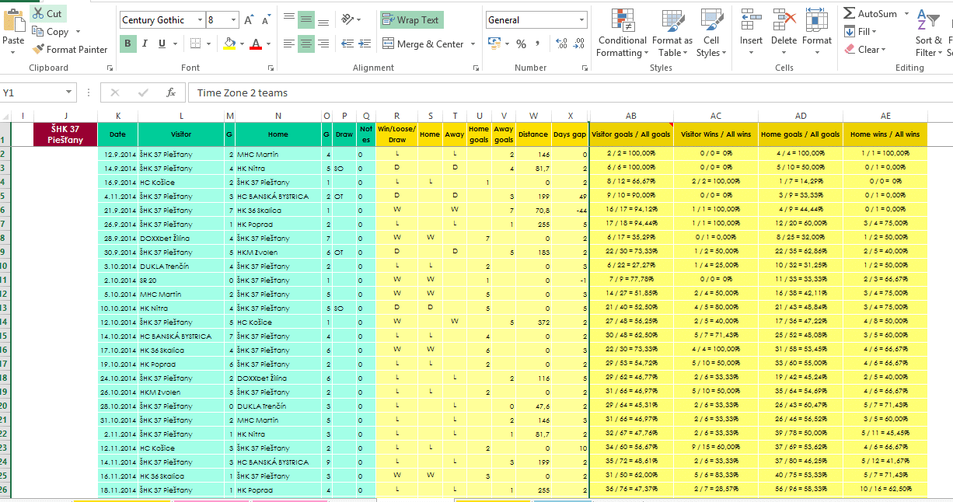Apply the yellow Fill Color

click(229, 44)
